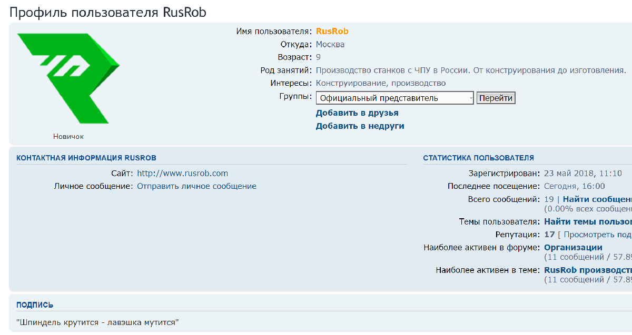This screenshot has height=335, width=632.
Task: Click Найти сообщения link
Action: (597, 199)
